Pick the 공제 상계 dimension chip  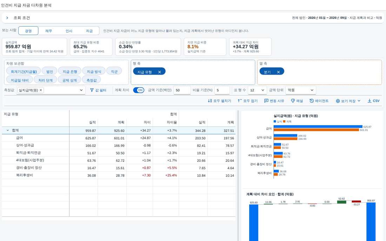[x=69, y=80]
